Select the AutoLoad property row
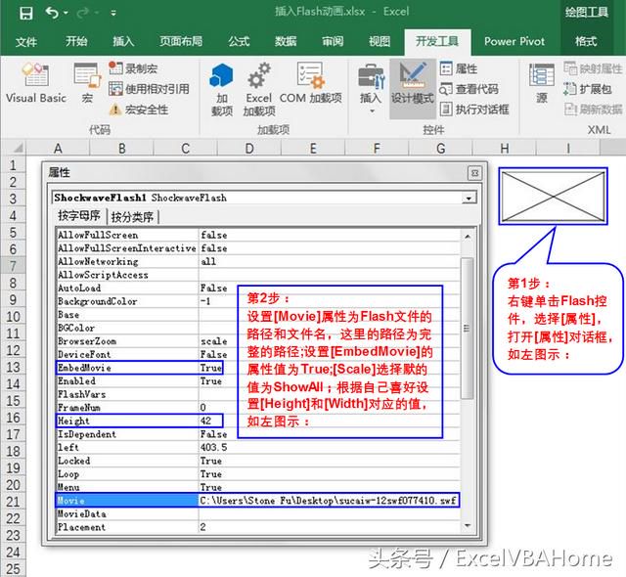The width and height of the screenshot is (626, 577). tap(258, 288)
